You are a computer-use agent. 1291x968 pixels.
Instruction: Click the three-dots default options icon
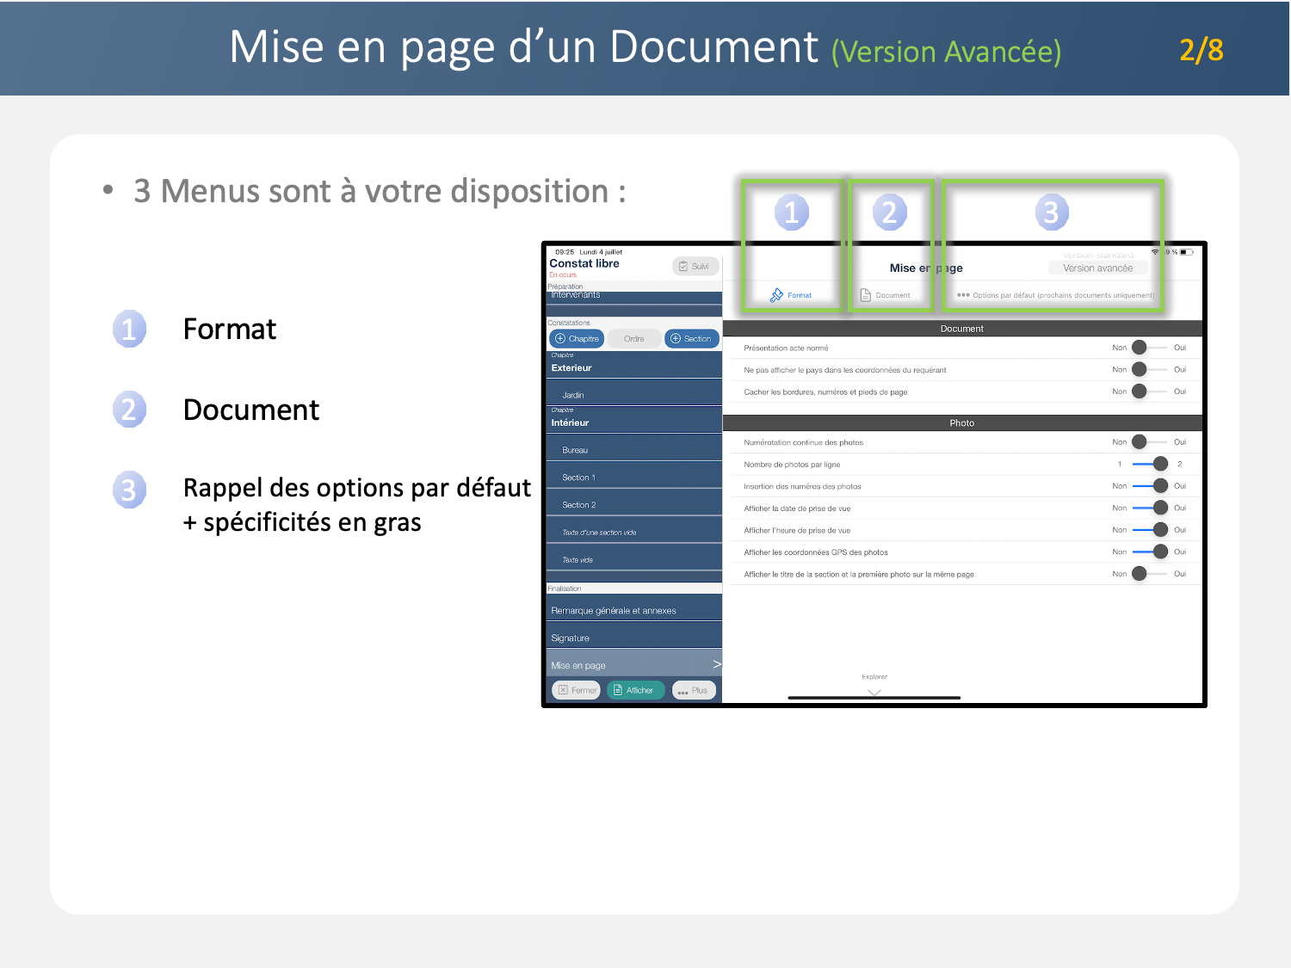pos(963,295)
